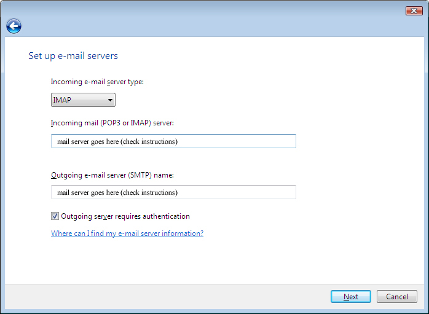
Task: Click the arrow on the server type combo box
Action: click(110, 100)
